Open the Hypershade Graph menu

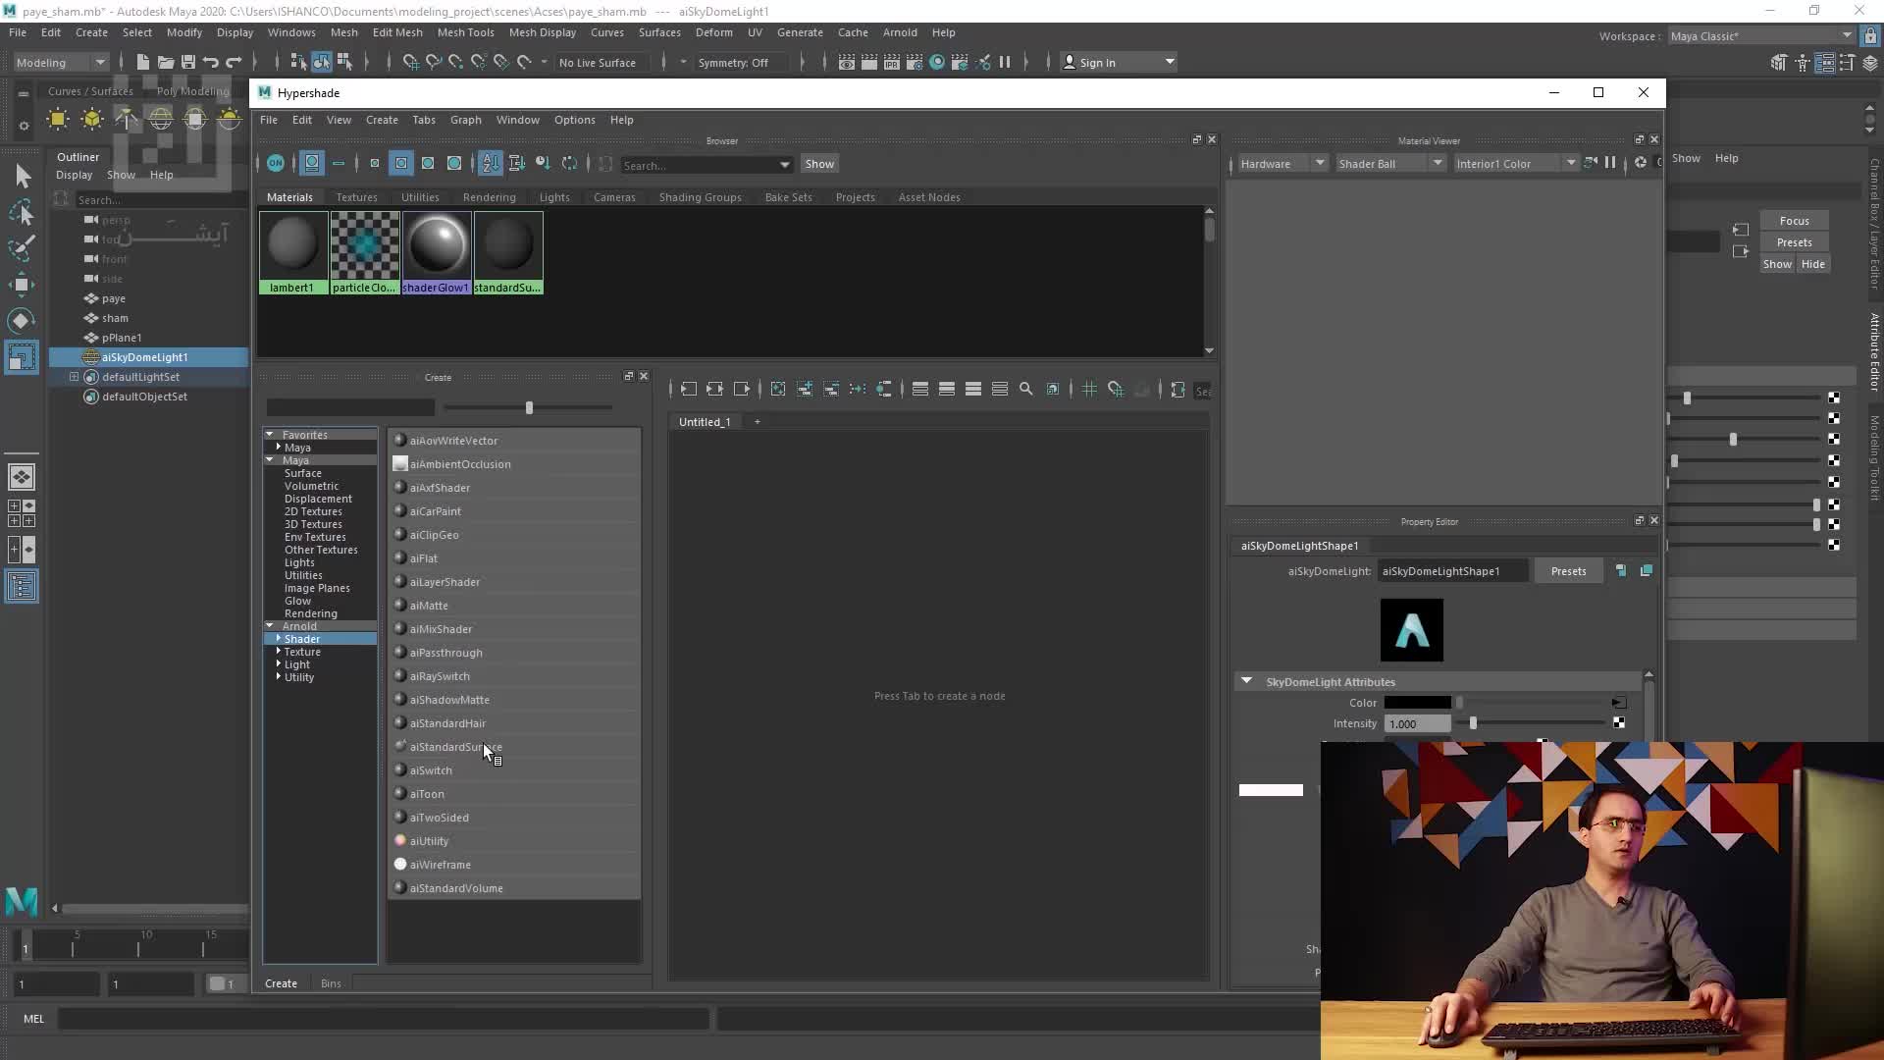(x=465, y=120)
